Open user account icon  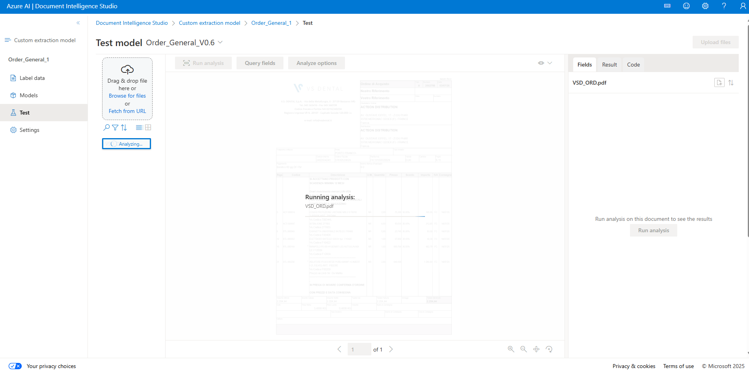click(743, 6)
